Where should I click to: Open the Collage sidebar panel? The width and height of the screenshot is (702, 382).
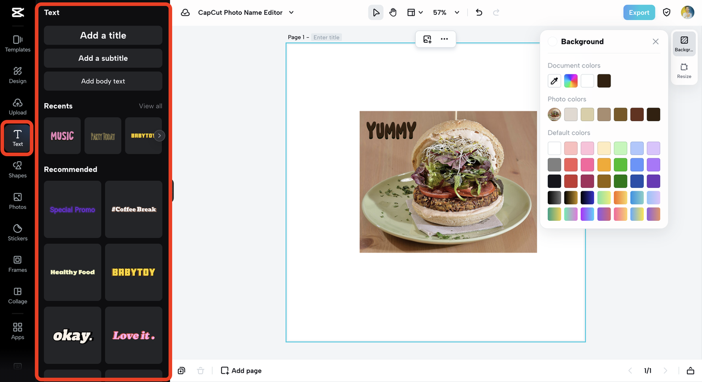click(18, 296)
